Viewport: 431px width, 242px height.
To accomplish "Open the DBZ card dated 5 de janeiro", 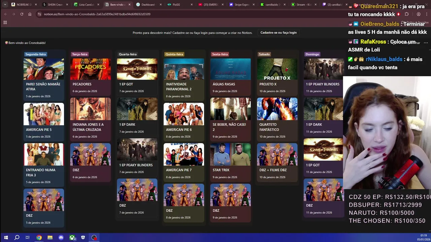I will (x=43, y=207).
